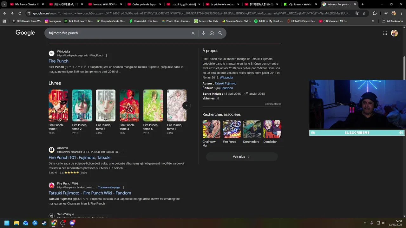This screenshot has height=228, width=406.
Task: Open Chrome taskbar icon
Action: point(54,223)
